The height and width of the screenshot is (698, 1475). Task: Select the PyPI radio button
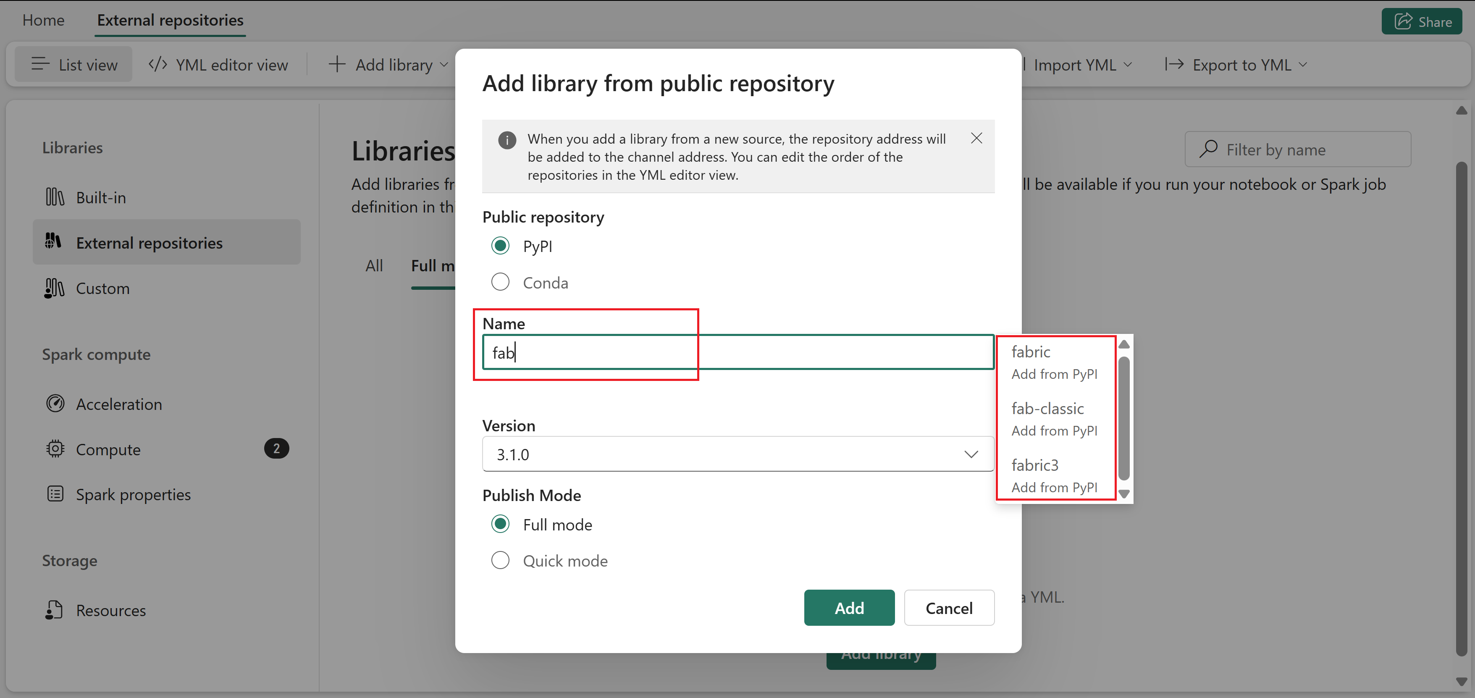[500, 246]
